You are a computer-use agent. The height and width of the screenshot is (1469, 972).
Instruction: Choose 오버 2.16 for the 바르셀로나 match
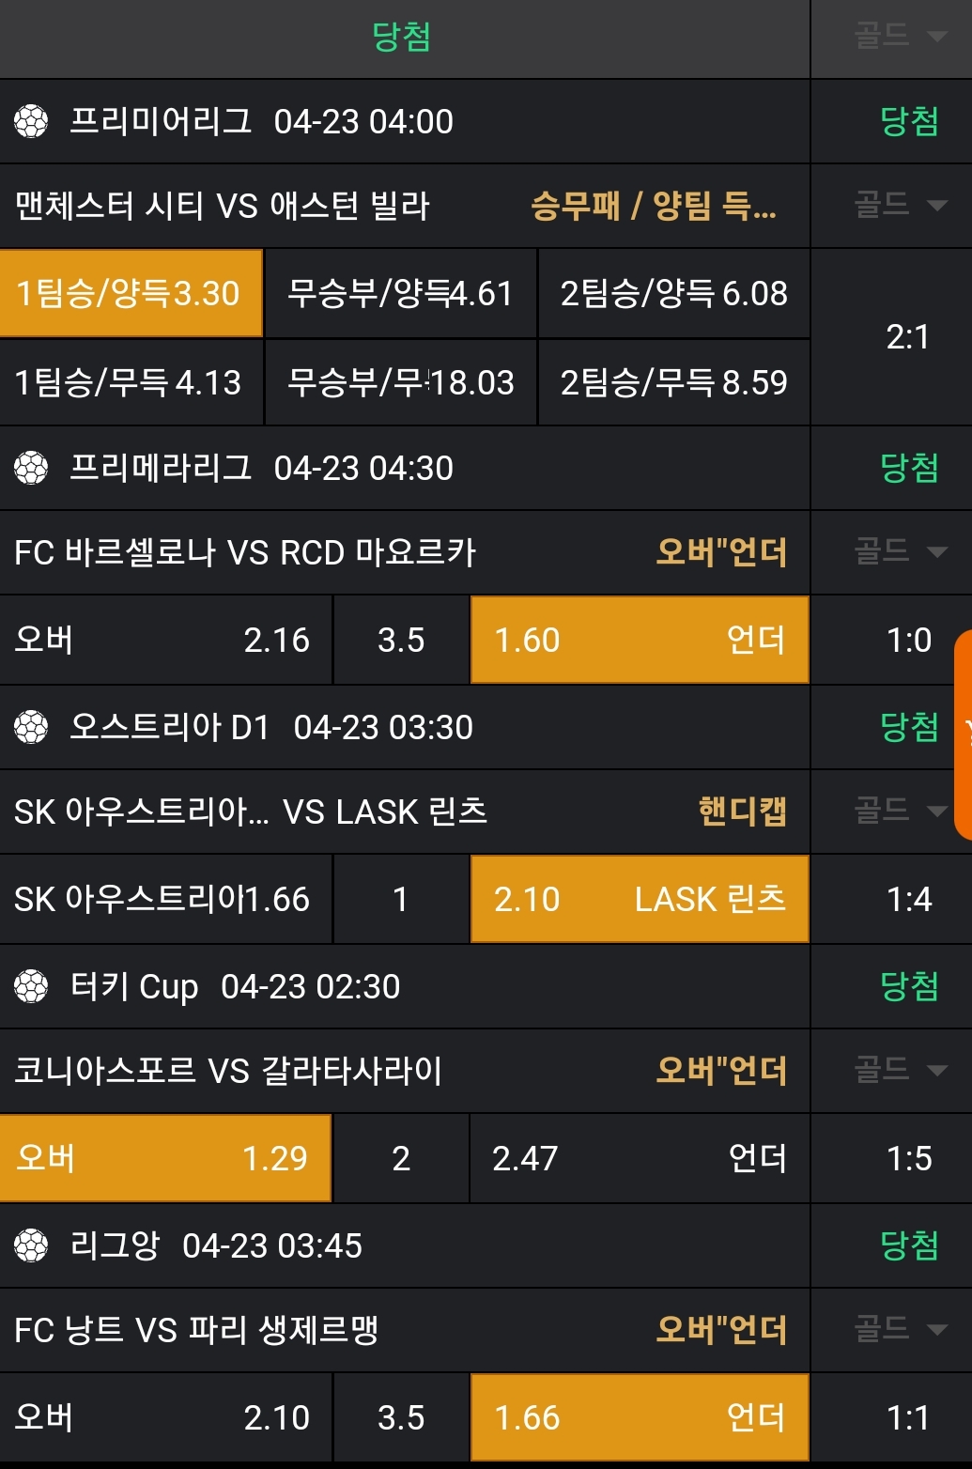[x=165, y=640]
